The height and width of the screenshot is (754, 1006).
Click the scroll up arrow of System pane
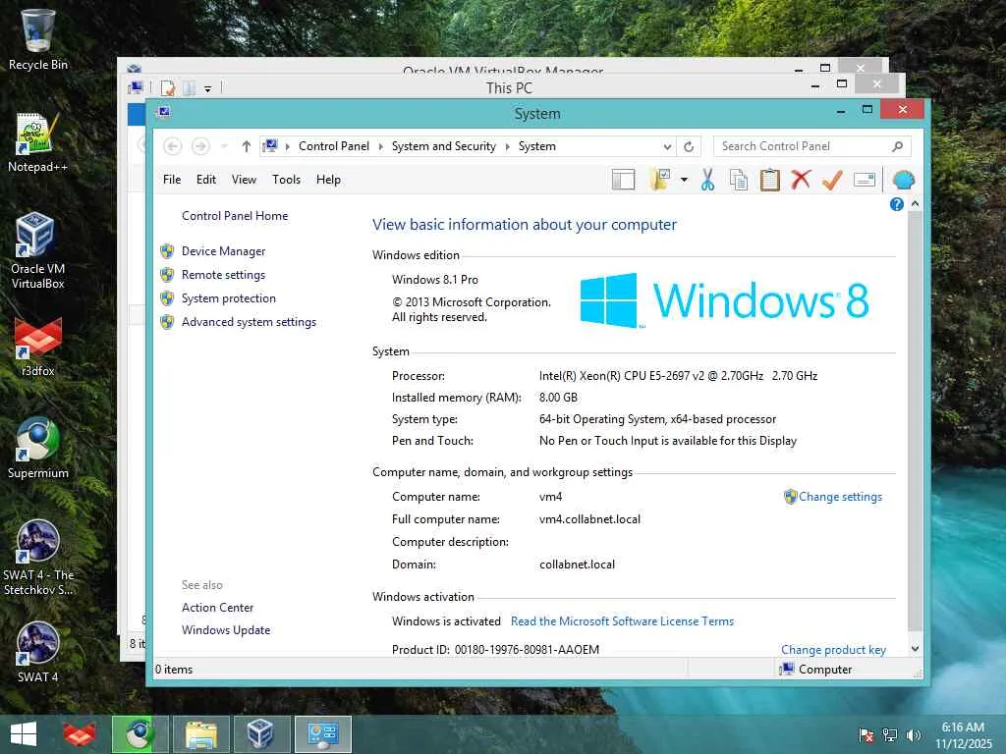(915, 204)
